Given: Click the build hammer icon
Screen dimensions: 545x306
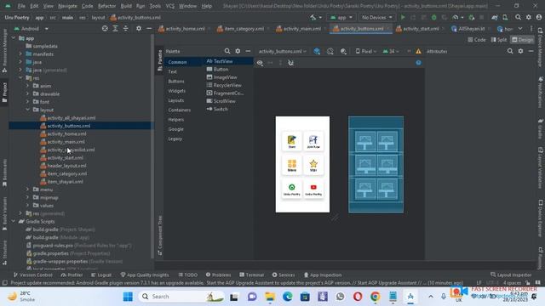Looking at the screenshot, I should click(x=313, y=17).
